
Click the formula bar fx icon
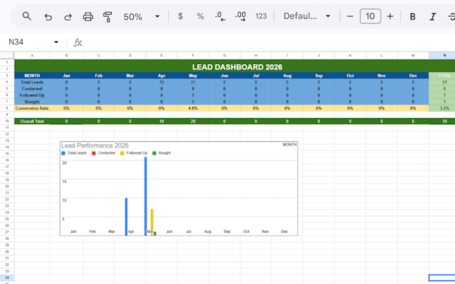(78, 43)
